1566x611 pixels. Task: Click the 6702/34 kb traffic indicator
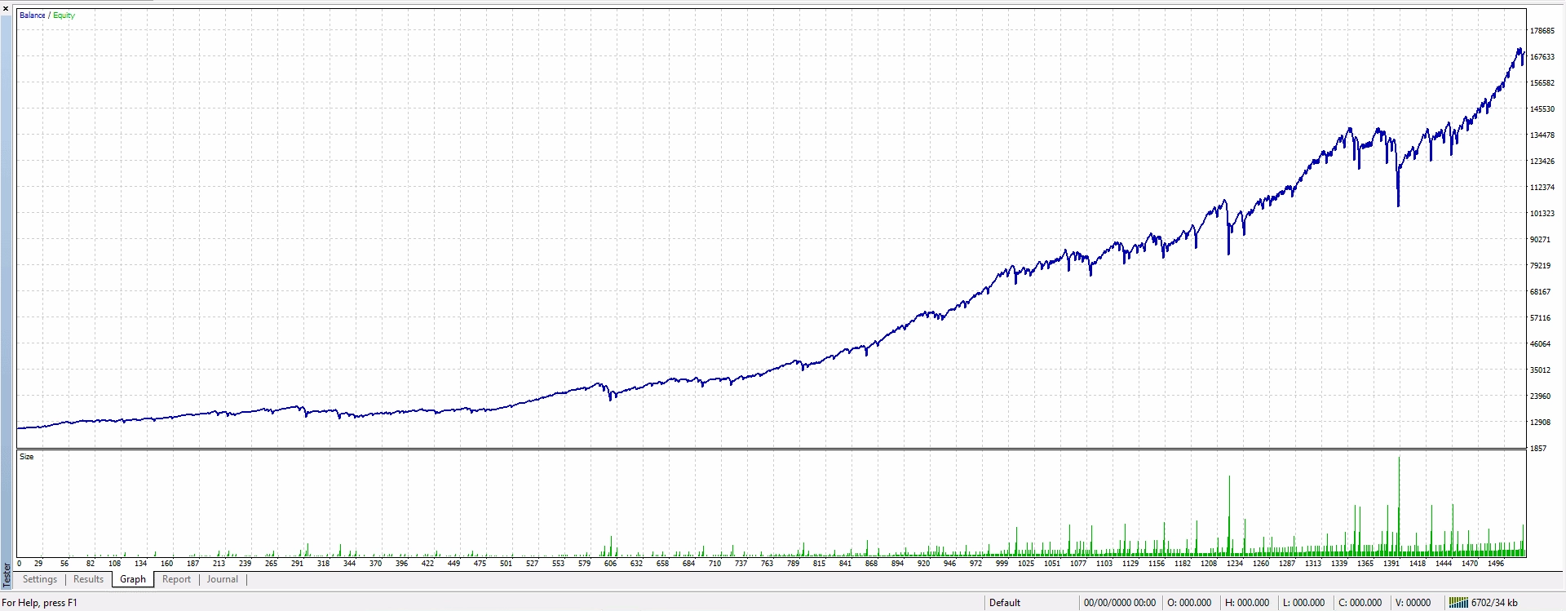[x=1494, y=603]
